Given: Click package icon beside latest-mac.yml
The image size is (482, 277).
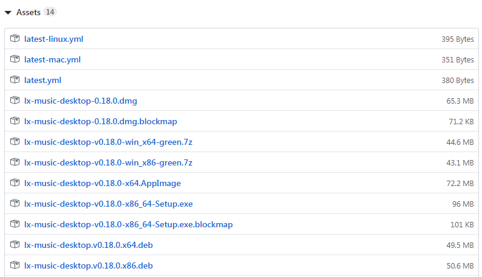Looking at the screenshot, I should [x=15, y=59].
